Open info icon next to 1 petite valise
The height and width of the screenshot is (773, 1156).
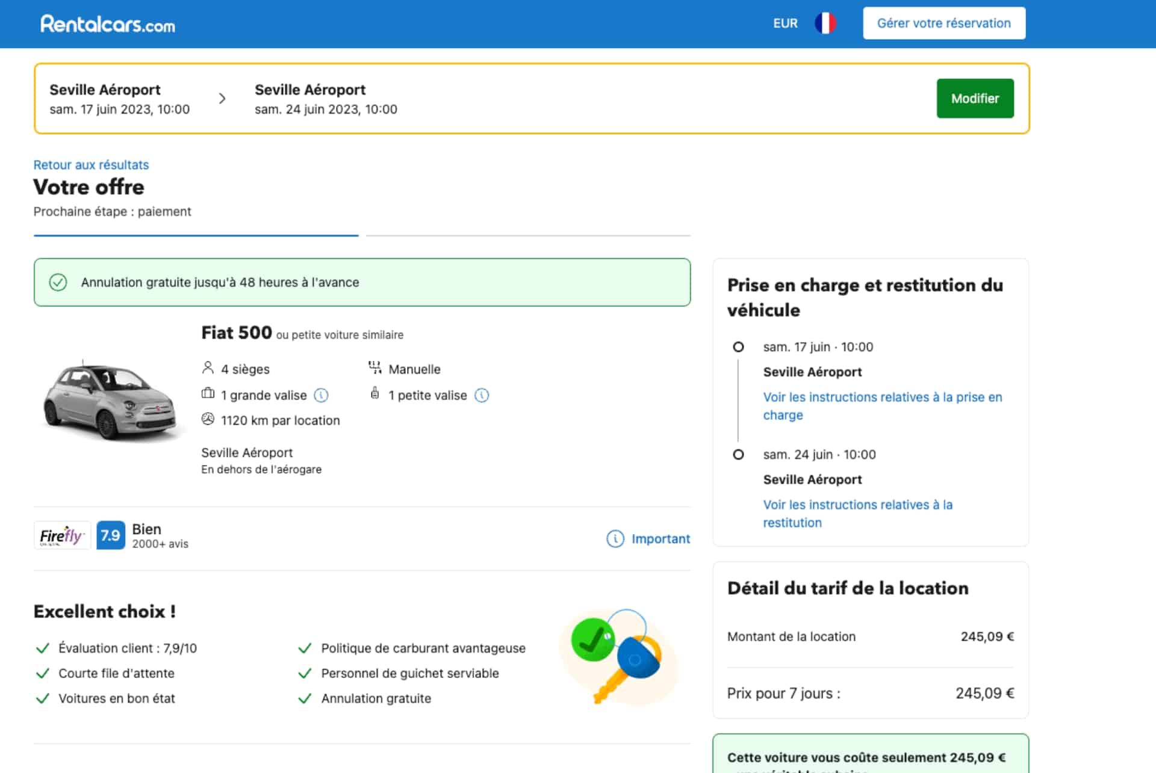[x=482, y=395]
